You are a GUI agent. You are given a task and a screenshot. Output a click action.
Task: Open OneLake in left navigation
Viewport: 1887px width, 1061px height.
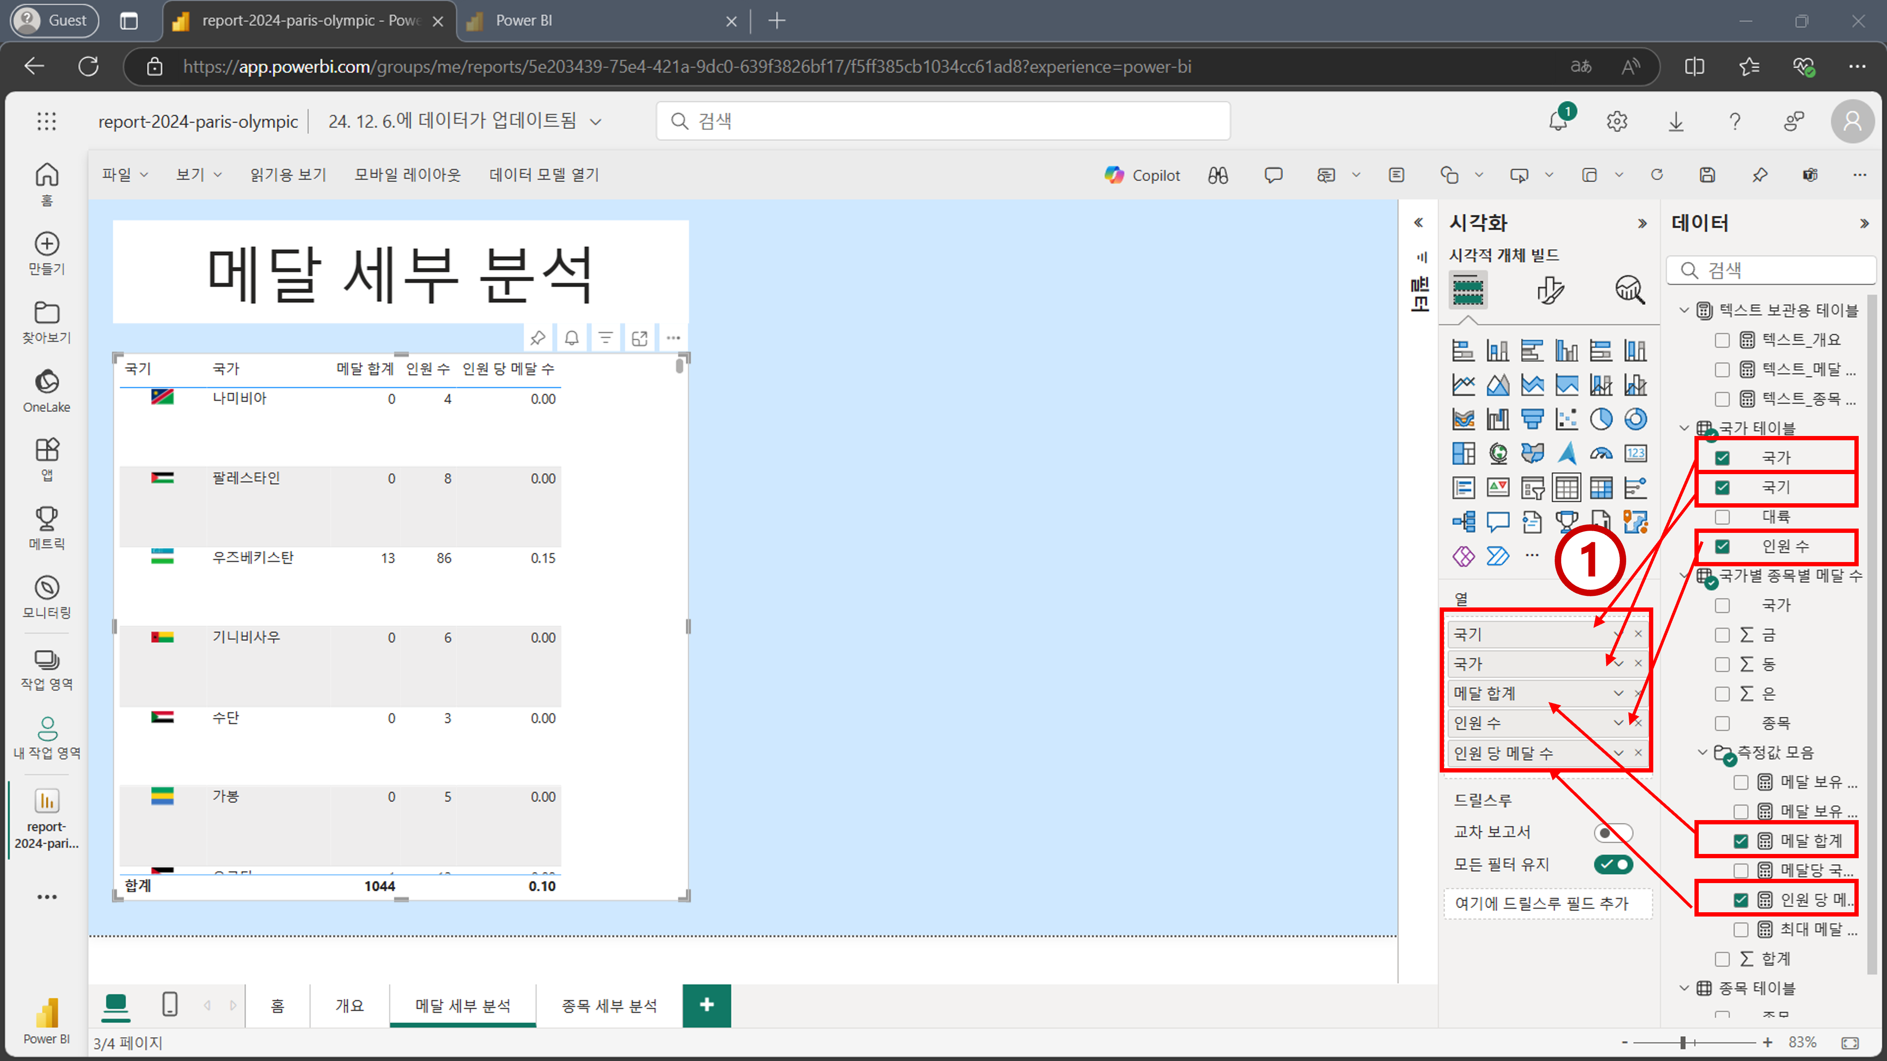[x=47, y=391]
